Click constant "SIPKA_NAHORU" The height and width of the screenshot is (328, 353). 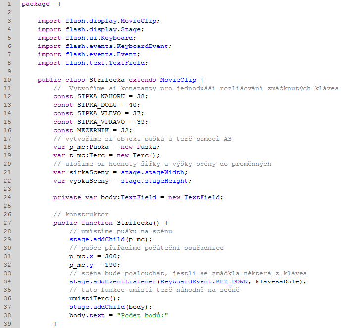tap(101, 97)
